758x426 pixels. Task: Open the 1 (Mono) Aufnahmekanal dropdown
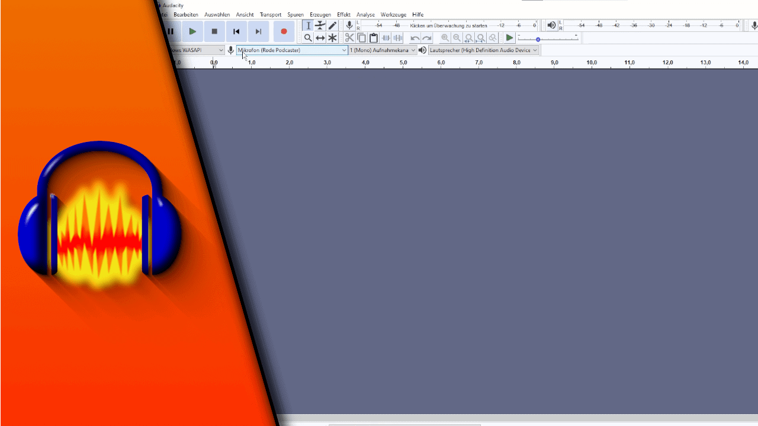pyautogui.click(x=383, y=50)
